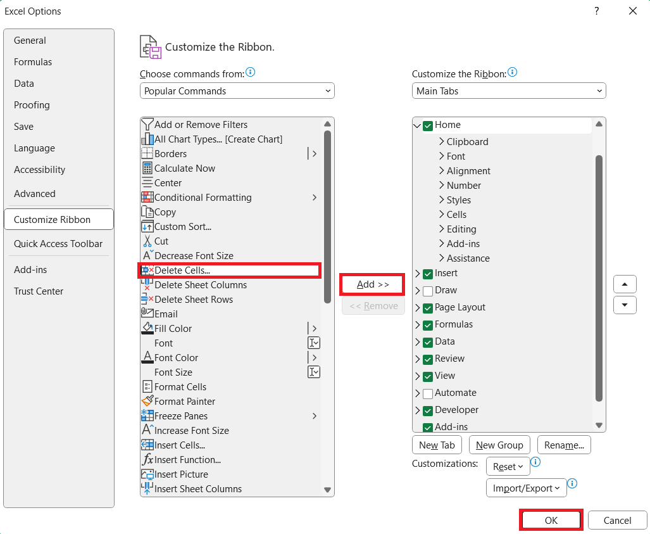Open the Accessibility options category
The height and width of the screenshot is (534, 650).
pyautogui.click(x=59, y=169)
